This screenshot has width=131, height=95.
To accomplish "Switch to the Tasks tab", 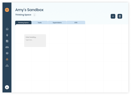I will (40, 22).
